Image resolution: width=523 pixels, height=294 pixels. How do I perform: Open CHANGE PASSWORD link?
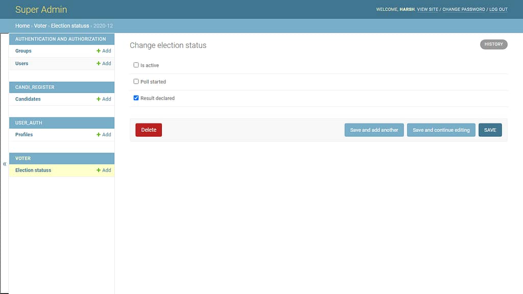pyautogui.click(x=464, y=9)
